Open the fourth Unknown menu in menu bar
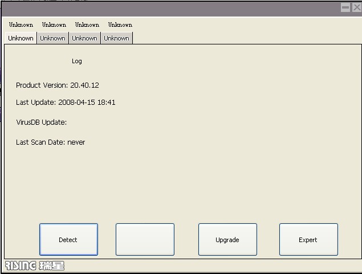The width and height of the screenshot is (362, 274). (x=120, y=24)
